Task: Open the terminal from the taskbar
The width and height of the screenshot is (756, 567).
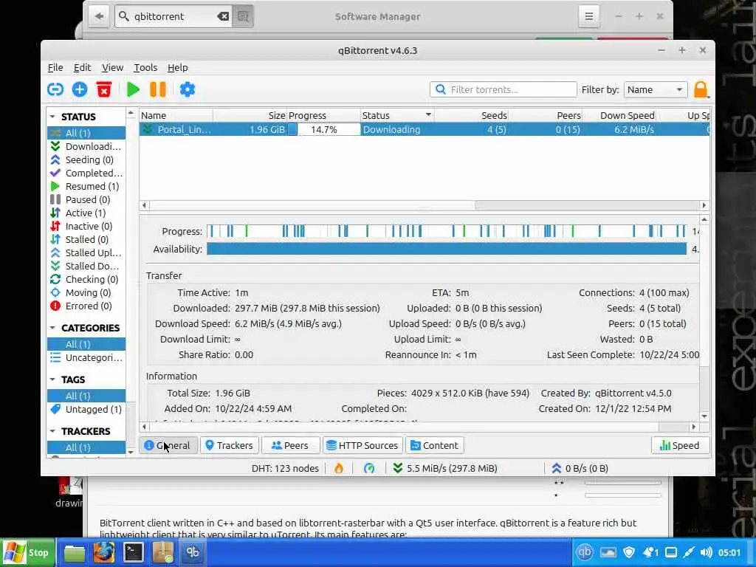Action: [133, 552]
